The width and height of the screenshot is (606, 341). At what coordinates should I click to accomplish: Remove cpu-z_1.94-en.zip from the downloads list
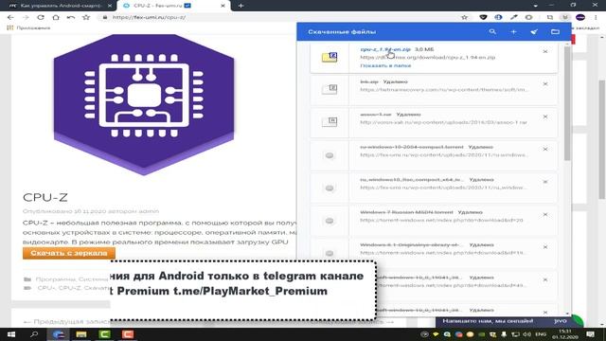click(545, 51)
